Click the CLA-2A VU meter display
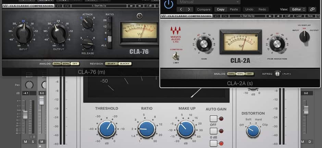 pyautogui.click(x=241, y=42)
